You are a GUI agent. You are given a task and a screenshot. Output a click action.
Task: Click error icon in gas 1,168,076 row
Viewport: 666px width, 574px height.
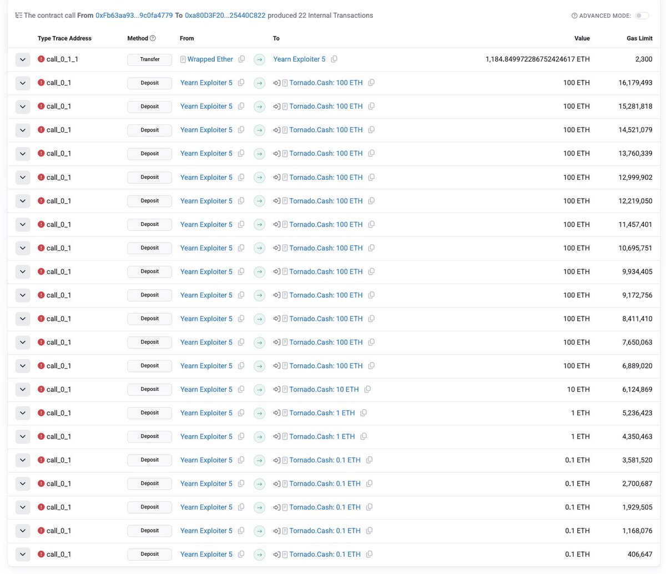pos(41,531)
